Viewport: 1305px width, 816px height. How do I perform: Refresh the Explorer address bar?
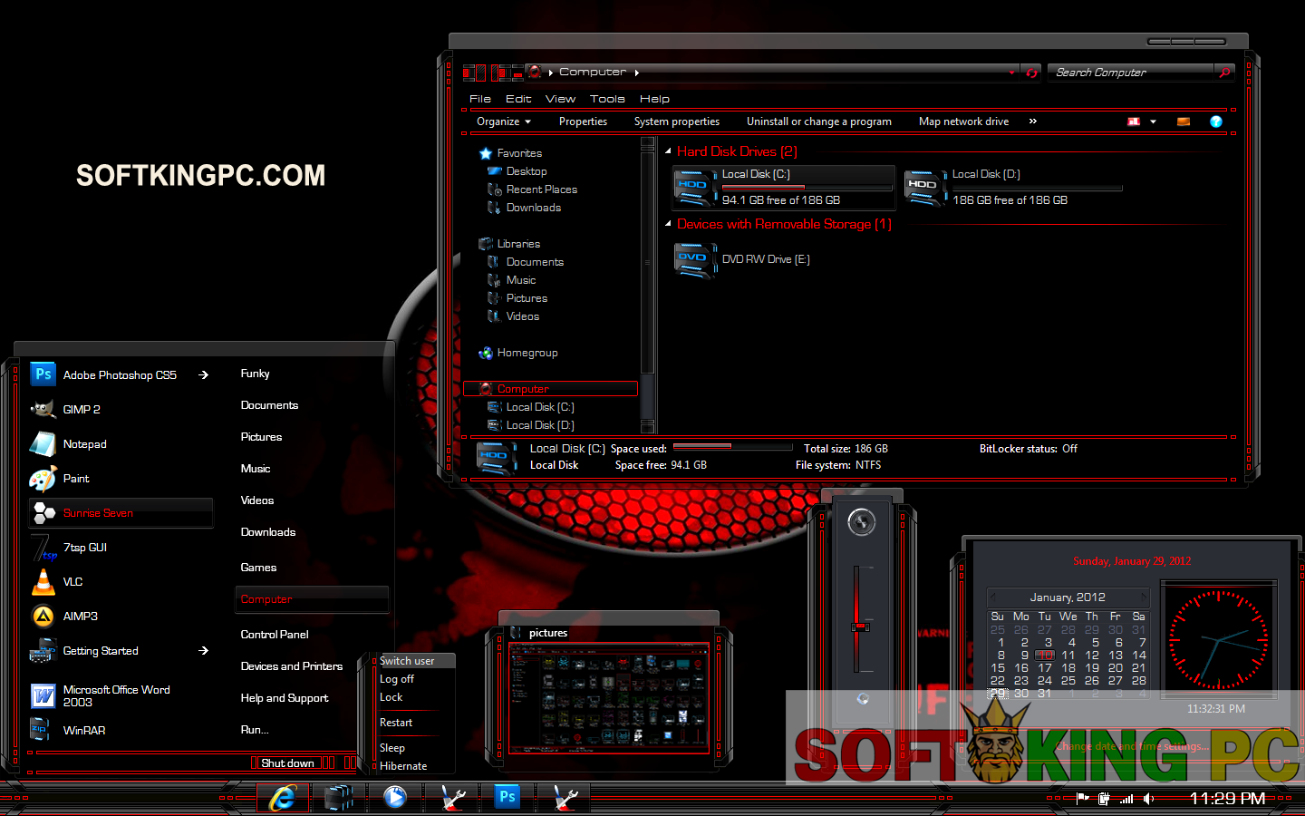1031,73
